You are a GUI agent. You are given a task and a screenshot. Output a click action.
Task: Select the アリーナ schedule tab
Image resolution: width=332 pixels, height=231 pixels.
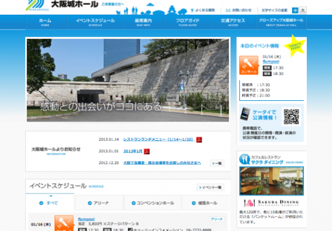[x=99, y=203]
